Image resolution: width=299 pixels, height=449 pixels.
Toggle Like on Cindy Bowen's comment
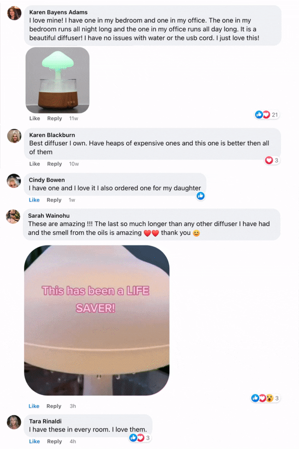click(34, 200)
